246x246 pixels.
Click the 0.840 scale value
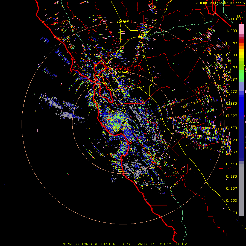coord(232,67)
